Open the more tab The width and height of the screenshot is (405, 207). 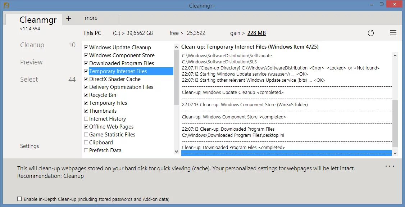pyautogui.click(x=91, y=18)
